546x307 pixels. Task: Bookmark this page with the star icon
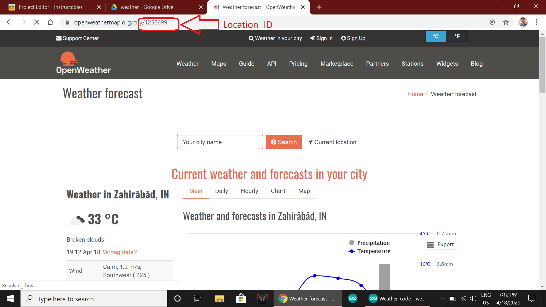point(506,22)
